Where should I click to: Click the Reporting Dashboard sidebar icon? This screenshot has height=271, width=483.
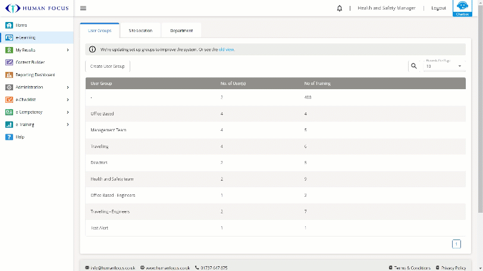point(9,75)
